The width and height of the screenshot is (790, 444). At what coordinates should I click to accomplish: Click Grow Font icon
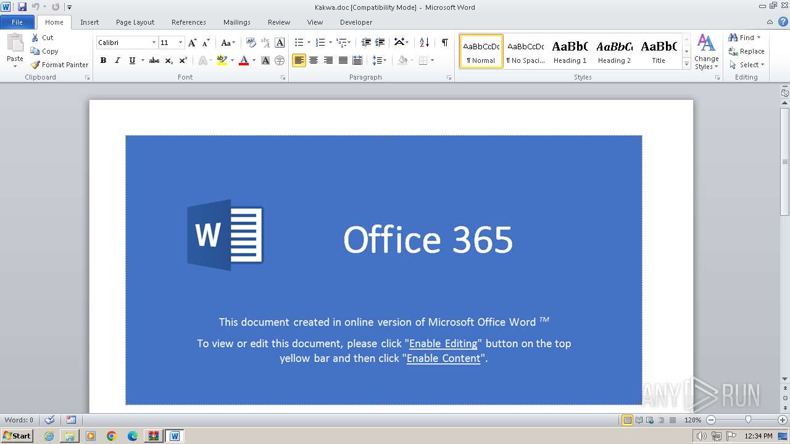[x=193, y=43]
